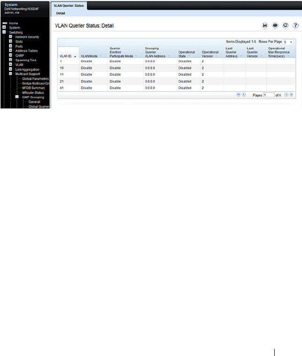Open help with the question mark icon
Viewport: 302px width, 356px height.
(295, 25)
